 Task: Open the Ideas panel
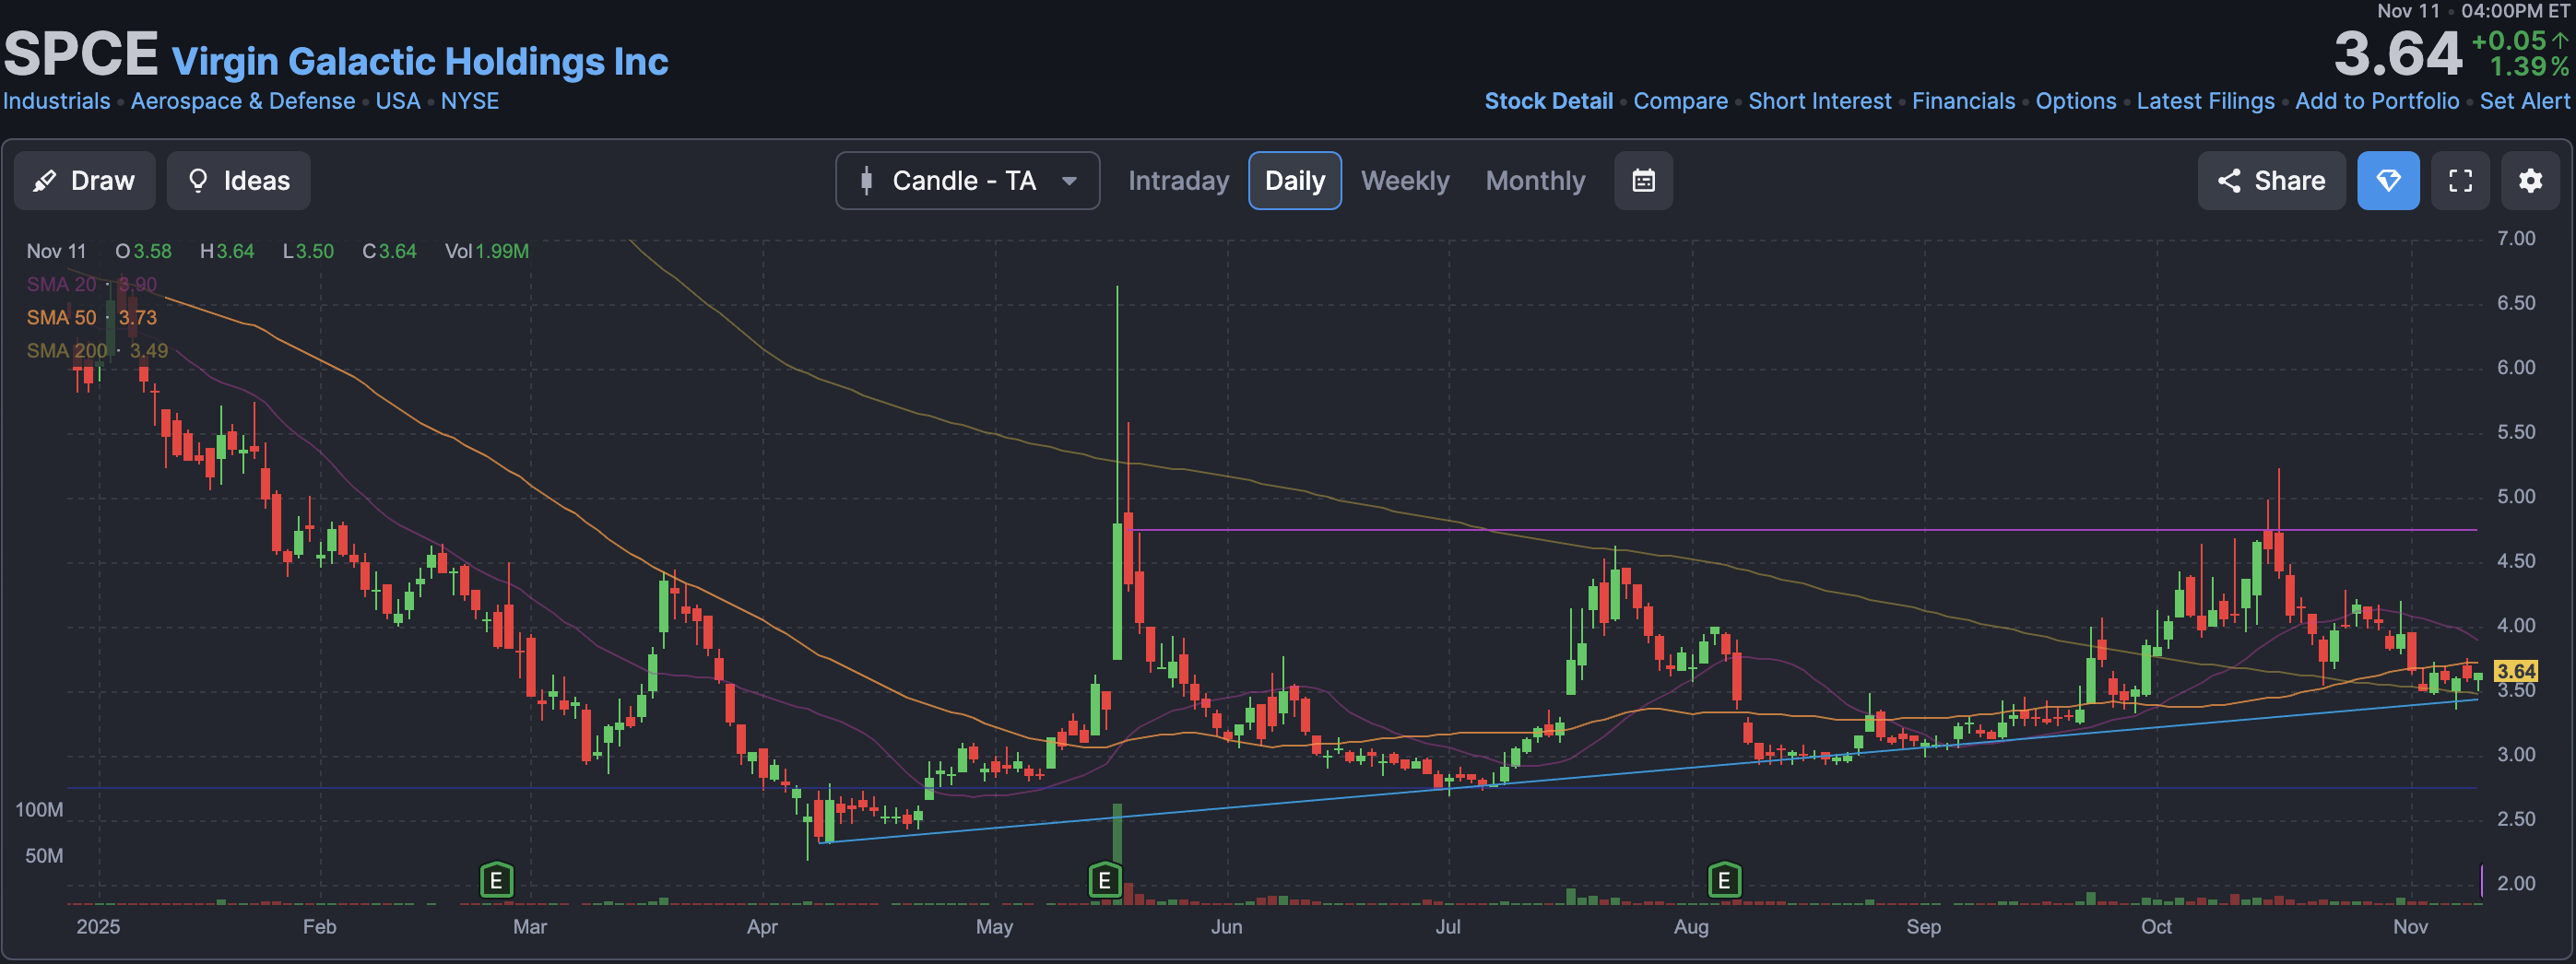pyautogui.click(x=238, y=181)
